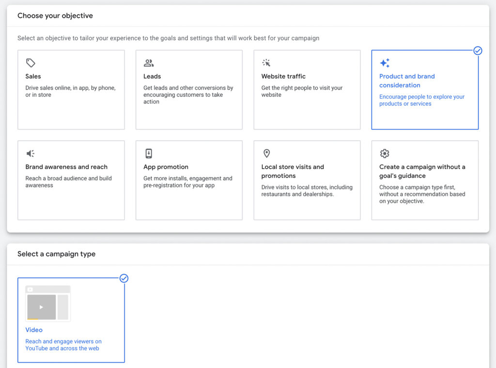Select the Brand awareness speaker icon
This screenshot has height=368, width=496.
31,153
